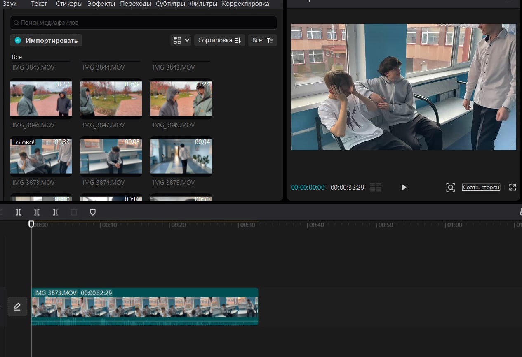This screenshot has height=357, width=522.
Task: Click the delete-right trim icon
Action: 55,212
